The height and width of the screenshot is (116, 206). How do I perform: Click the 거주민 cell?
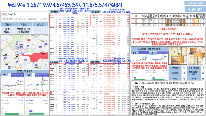click(x=194, y=78)
